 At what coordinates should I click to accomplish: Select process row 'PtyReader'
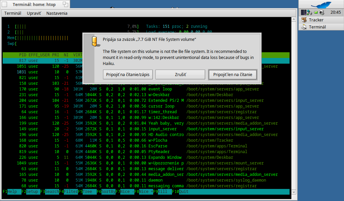click(146, 151)
